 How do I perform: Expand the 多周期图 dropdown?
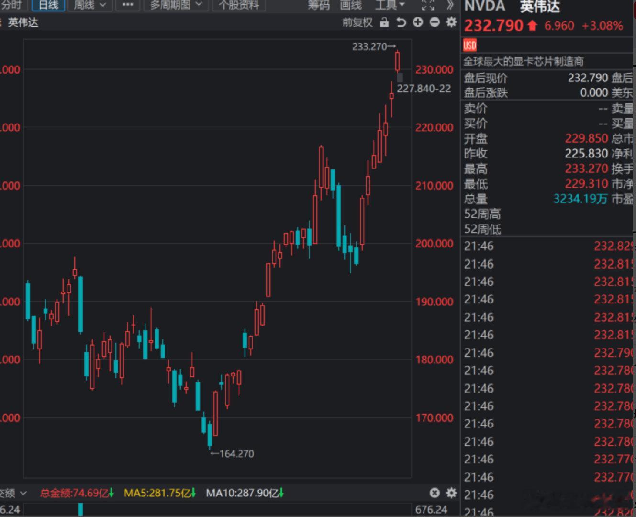(x=176, y=5)
